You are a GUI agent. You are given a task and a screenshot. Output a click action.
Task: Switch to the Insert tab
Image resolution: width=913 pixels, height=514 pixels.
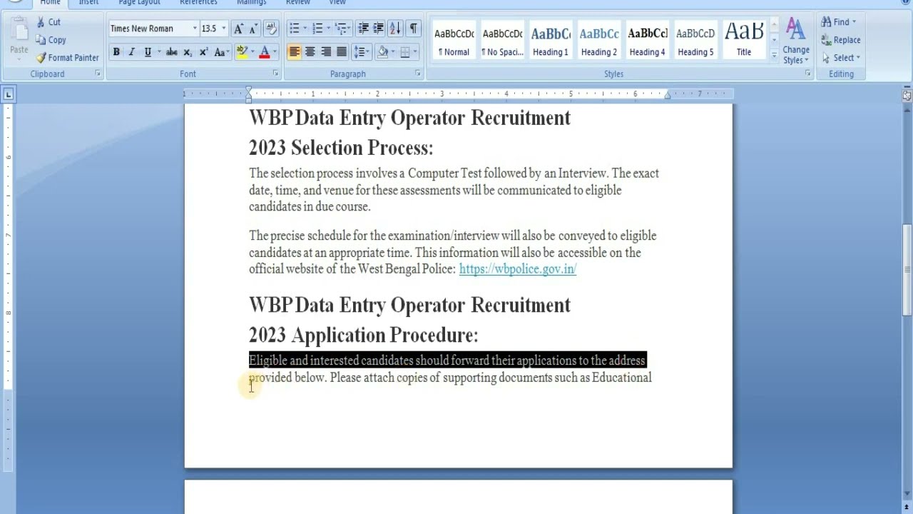(88, 3)
